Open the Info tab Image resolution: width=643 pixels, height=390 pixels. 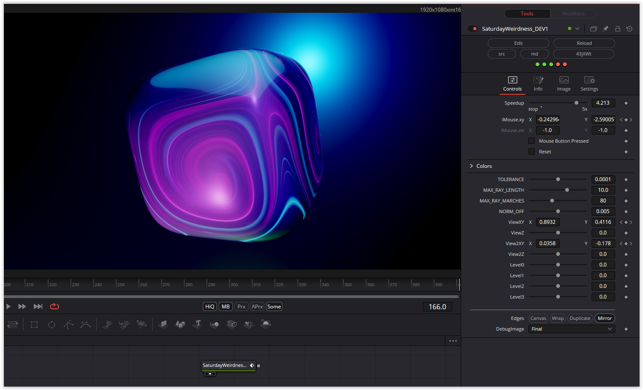coord(538,84)
